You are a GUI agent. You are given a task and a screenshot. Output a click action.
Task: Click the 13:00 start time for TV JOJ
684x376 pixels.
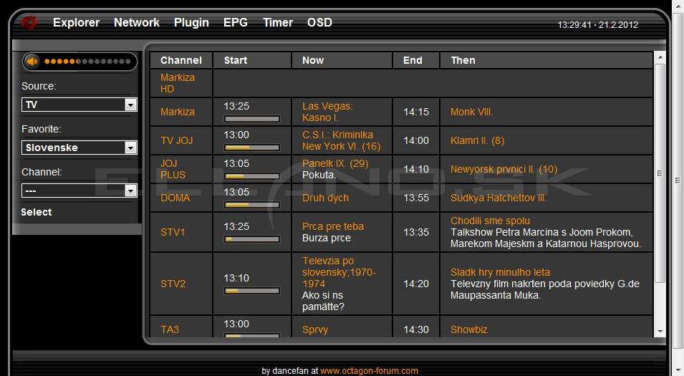[236, 135]
